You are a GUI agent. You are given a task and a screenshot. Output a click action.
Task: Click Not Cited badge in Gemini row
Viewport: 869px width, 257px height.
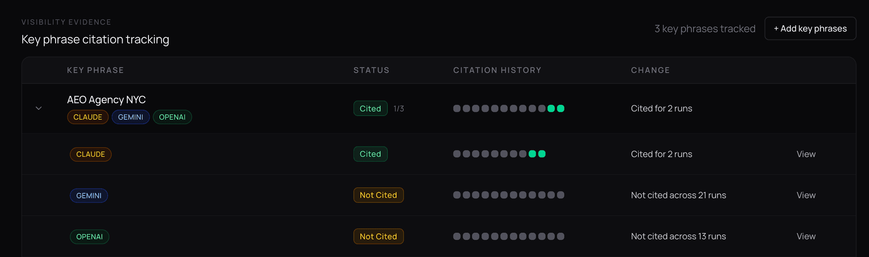click(378, 195)
